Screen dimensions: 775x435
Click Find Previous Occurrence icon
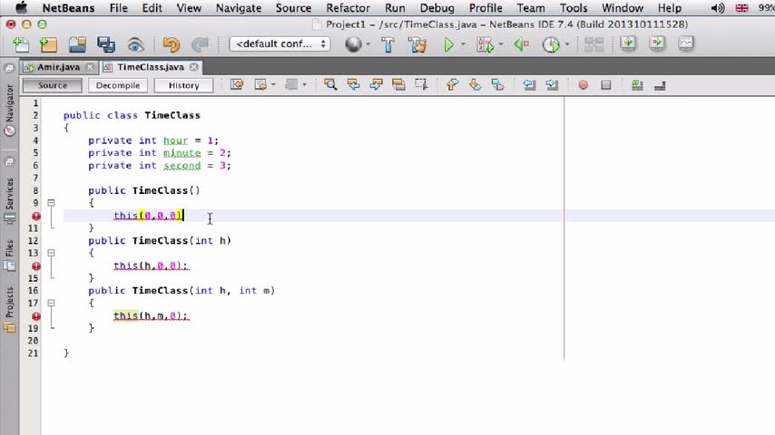point(353,85)
